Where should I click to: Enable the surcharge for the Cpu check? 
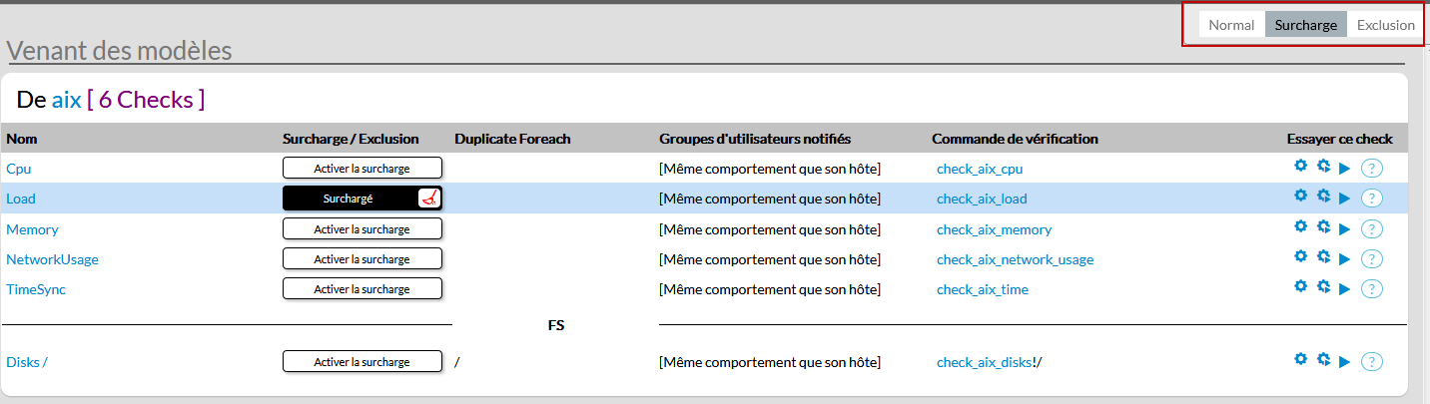coord(361,169)
